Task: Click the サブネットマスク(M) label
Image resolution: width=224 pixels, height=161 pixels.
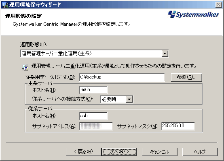Action: [x=138, y=126]
